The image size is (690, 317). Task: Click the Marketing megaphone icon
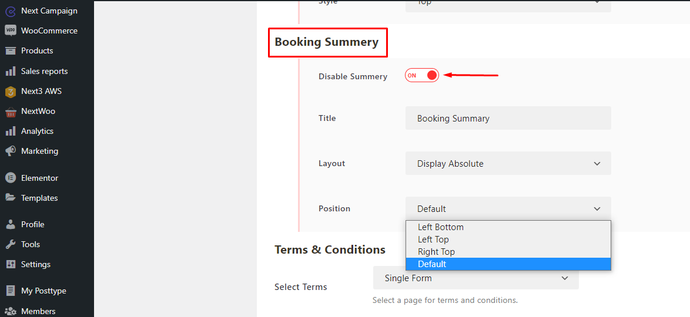(10, 151)
